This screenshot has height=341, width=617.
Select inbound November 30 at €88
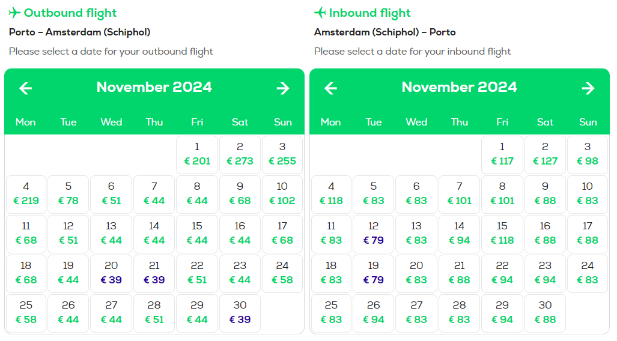(x=545, y=313)
